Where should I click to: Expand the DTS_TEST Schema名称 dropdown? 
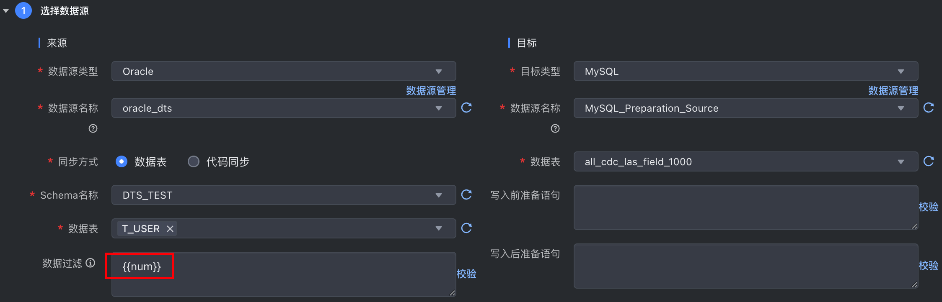pyautogui.click(x=283, y=195)
